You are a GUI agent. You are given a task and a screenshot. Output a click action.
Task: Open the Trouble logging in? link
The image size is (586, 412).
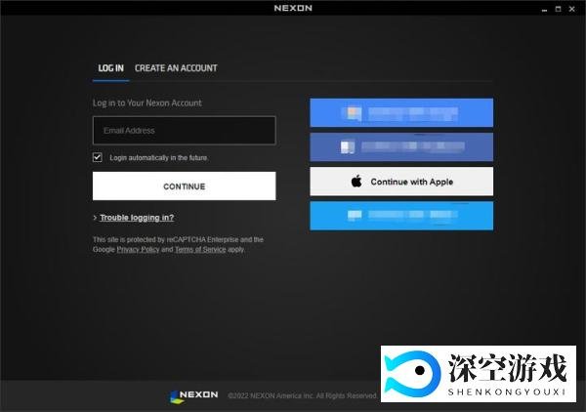(137, 218)
